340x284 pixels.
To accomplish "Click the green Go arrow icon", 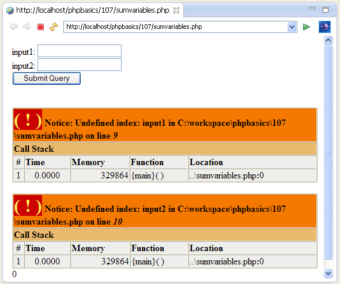I will (x=307, y=27).
